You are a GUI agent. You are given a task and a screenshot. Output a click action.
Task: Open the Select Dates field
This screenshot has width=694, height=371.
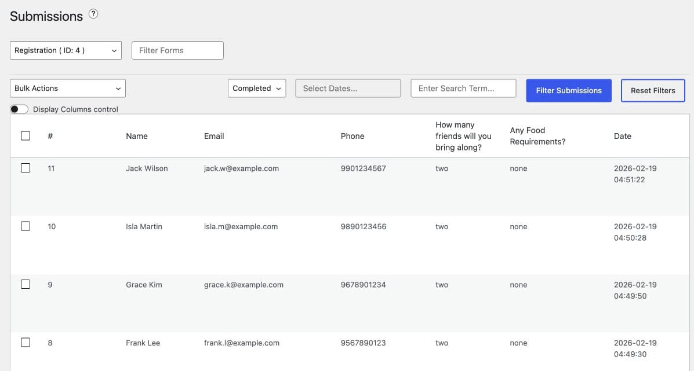348,89
